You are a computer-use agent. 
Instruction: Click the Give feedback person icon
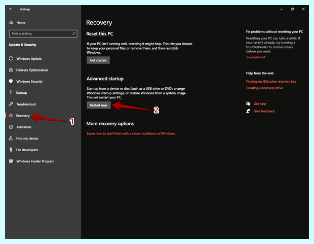tap(248, 111)
